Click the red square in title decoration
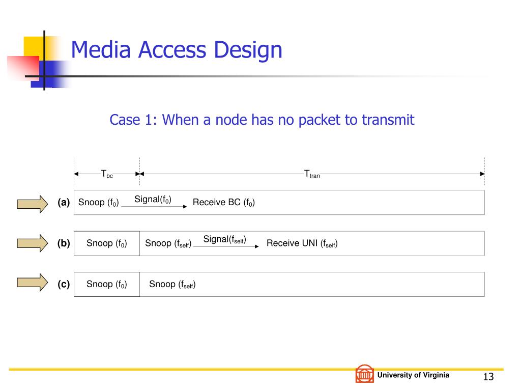521x391 pixels. (x=23, y=68)
